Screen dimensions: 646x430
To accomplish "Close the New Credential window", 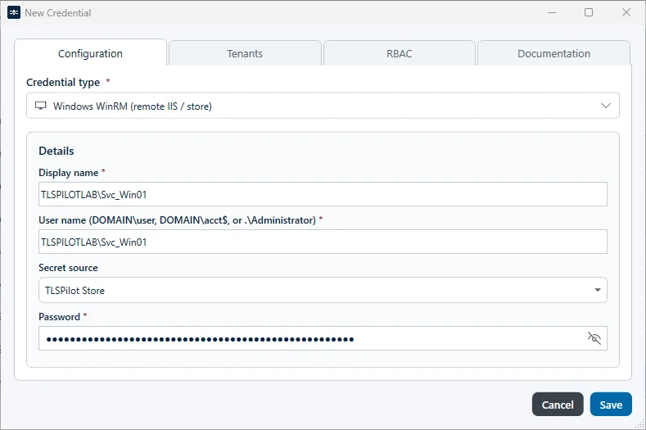I will click(x=626, y=13).
